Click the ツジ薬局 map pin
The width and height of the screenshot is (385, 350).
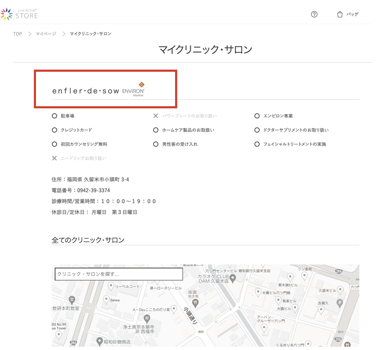coord(305,276)
